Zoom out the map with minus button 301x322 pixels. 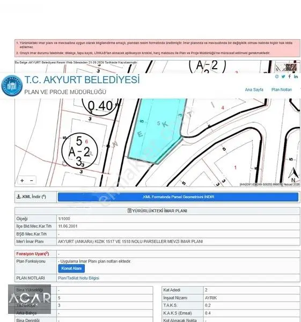32,180
